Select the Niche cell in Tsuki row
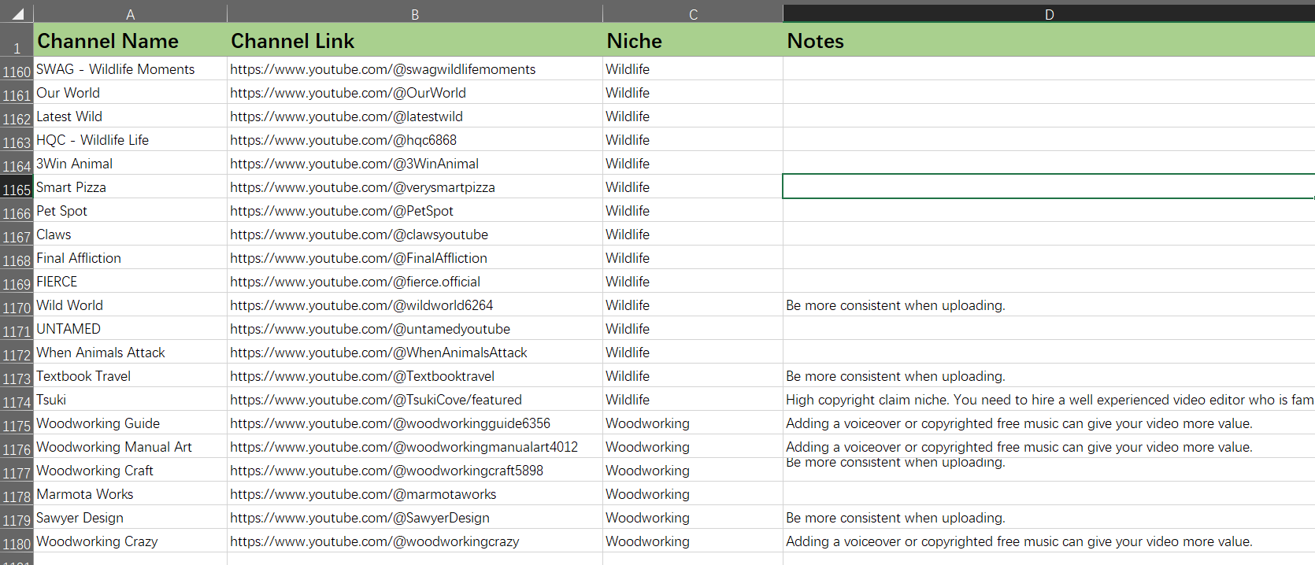Image resolution: width=1315 pixels, height=565 pixels. click(693, 399)
